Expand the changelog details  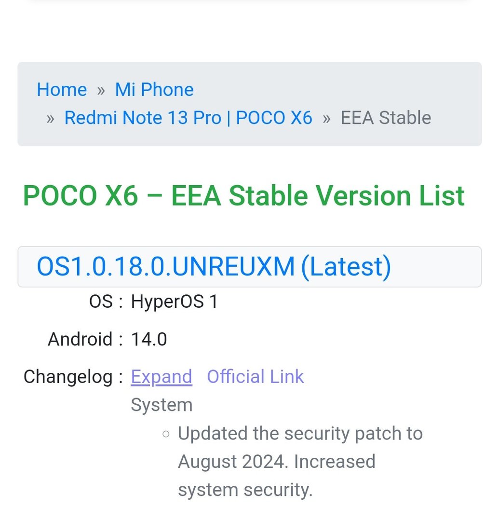(162, 376)
